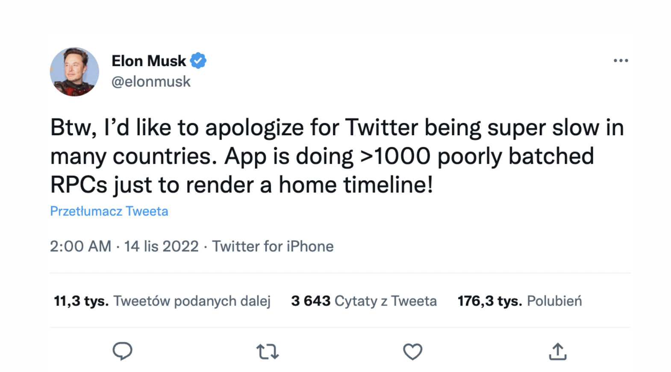Open Elon Musk's profile picture
The image size is (671, 372).
pyautogui.click(x=74, y=72)
